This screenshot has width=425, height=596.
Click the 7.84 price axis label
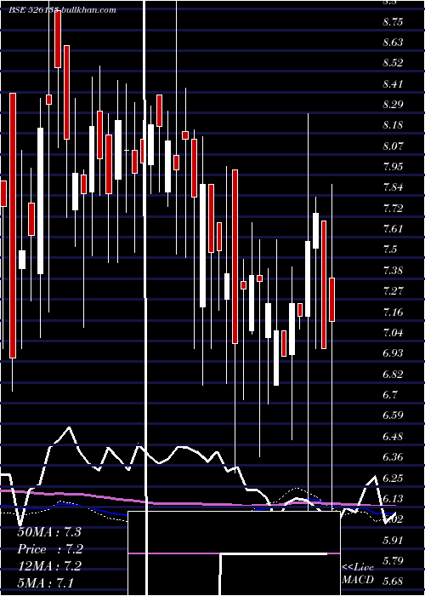tap(393, 187)
